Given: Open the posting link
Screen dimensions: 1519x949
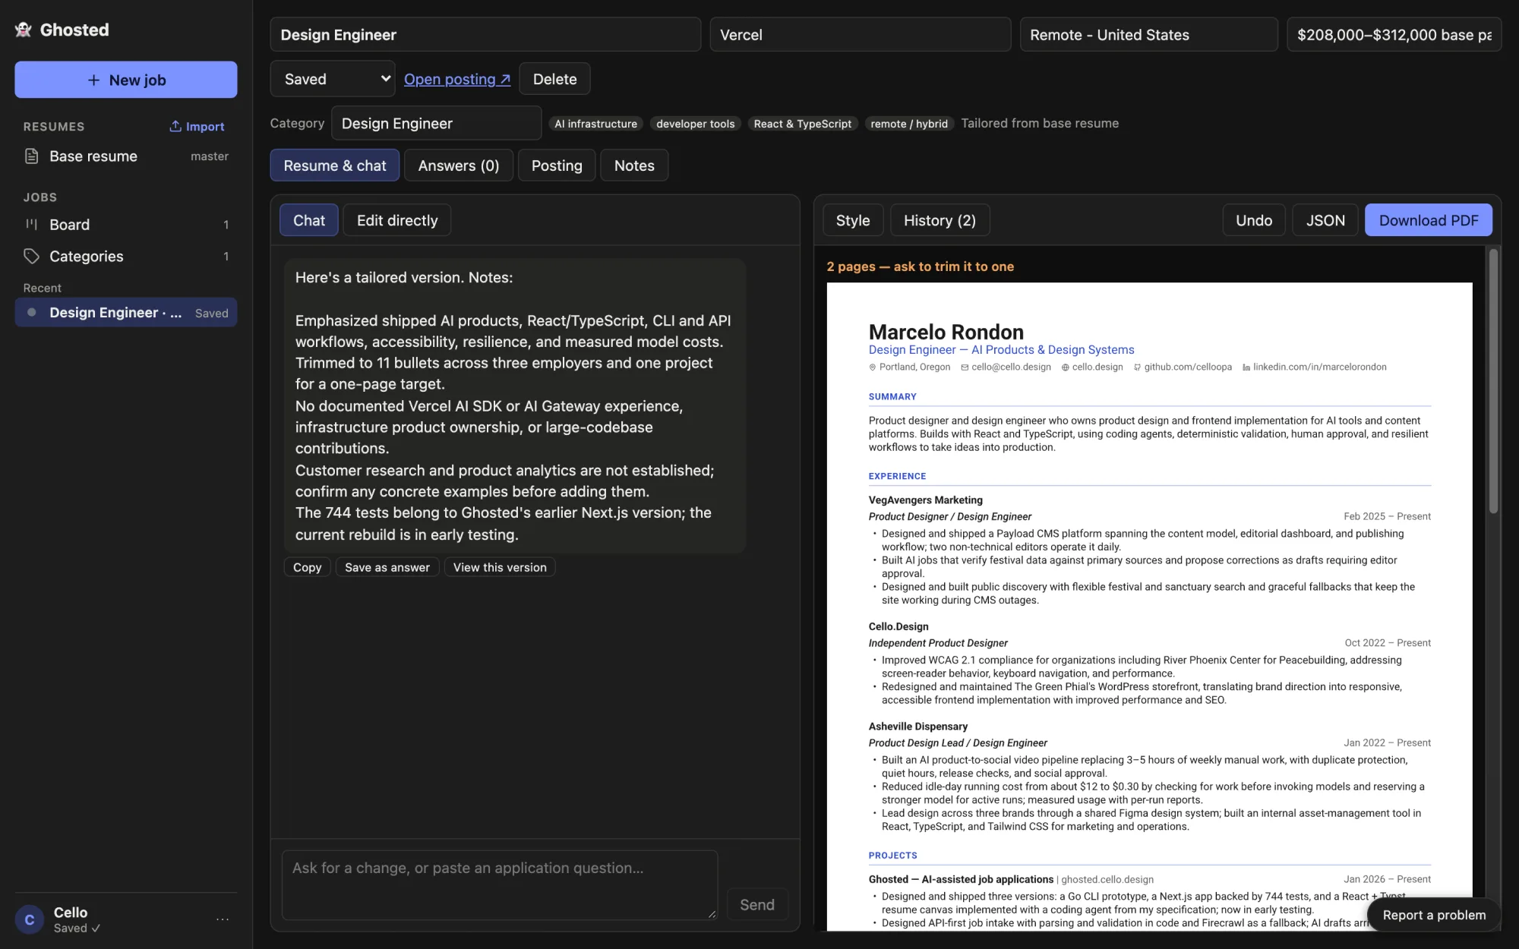Looking at the screenshot, I should (x=457, y=79).
